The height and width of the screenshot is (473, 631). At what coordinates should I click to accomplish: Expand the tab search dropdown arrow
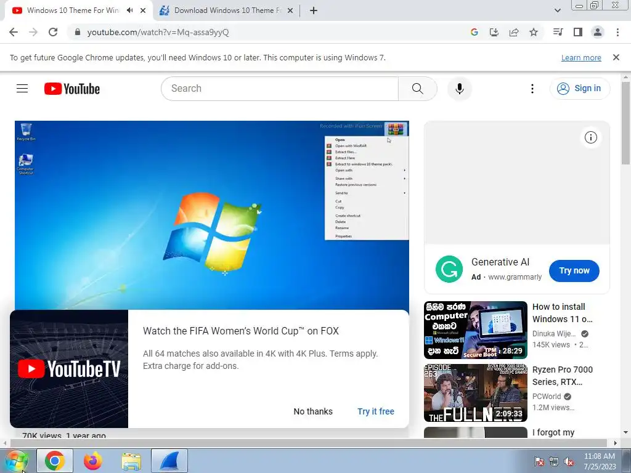point(557,11)
